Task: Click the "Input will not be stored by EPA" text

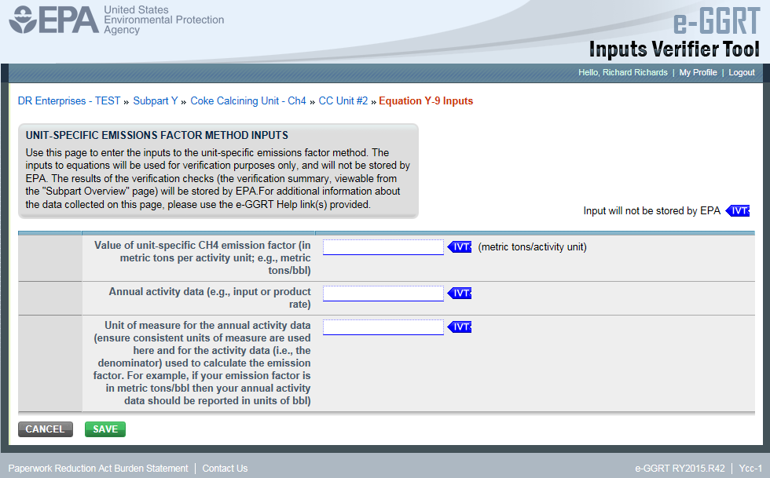Action: point(651,211)
